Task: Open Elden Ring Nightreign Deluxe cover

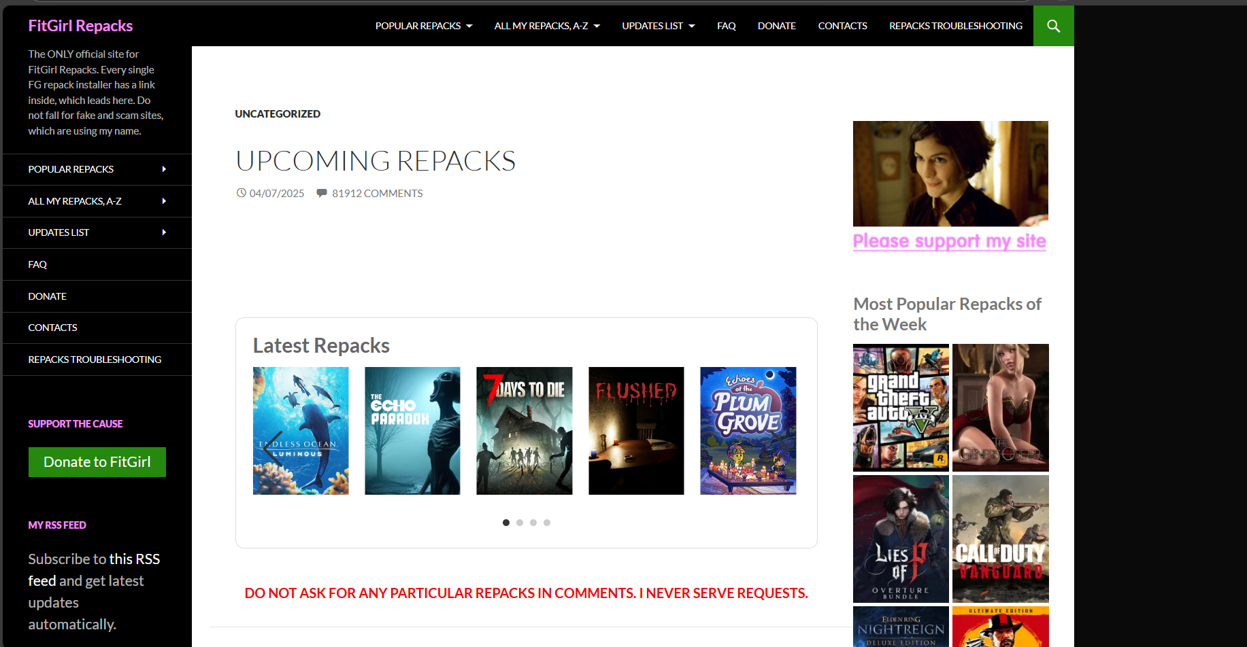Action: (901, 627)
